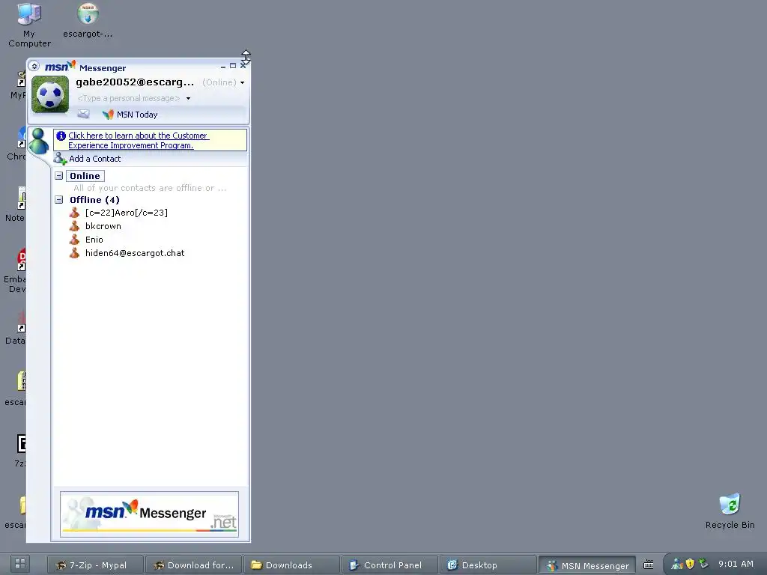Open the Start menu button
This screenshot has width=767, height=575.
tap(20, 564)
